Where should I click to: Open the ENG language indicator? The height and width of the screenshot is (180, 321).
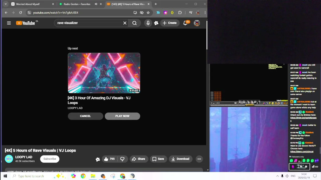pyautogui.click(x=293, y=176)
